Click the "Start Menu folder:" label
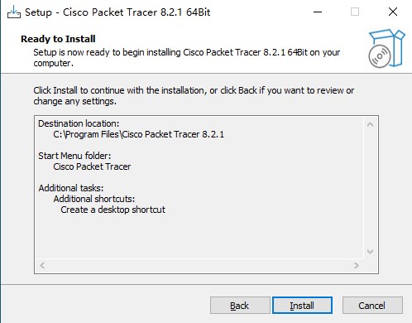This screenshot has width=412, height=323. pos(74,156)
